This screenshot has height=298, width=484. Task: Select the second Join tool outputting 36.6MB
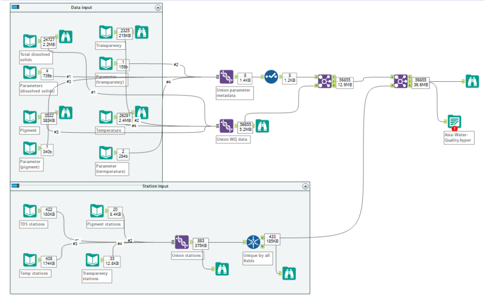point(401,81)
